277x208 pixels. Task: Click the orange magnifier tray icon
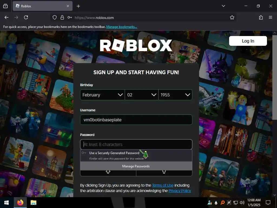223,203
